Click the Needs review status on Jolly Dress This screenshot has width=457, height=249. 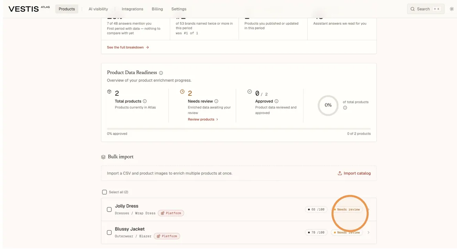[347, 209]
